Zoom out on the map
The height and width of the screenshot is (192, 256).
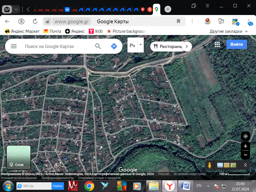[245, 155]
